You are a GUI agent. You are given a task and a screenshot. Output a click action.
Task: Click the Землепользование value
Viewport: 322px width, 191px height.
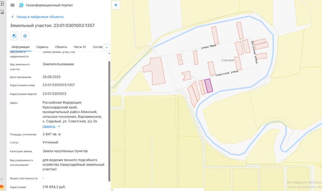click(58, 64)
